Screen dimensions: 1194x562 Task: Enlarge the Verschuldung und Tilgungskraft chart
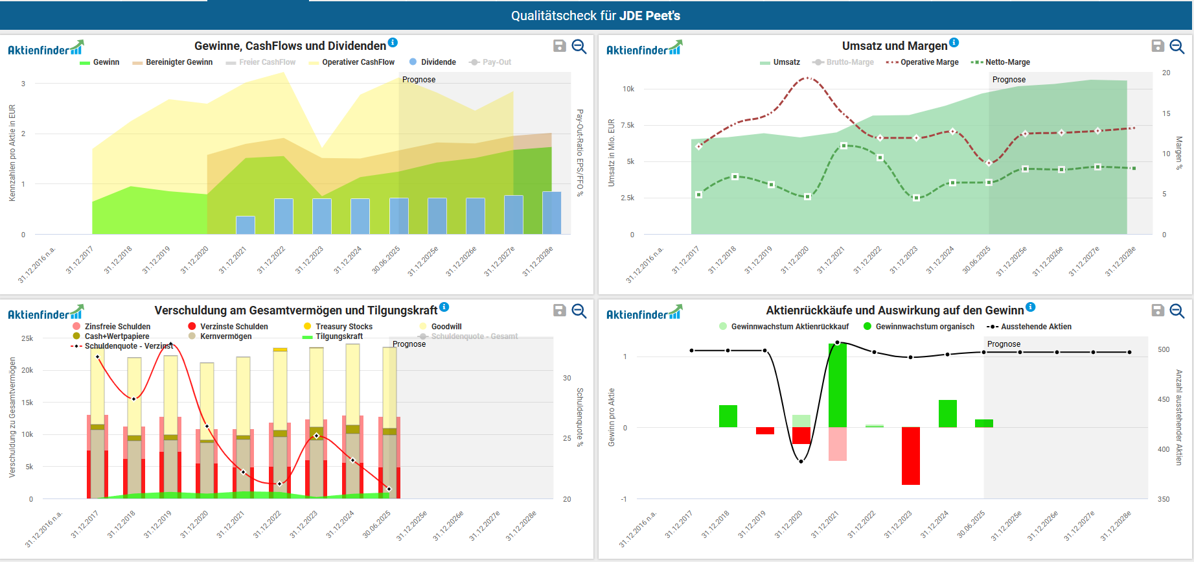[x=579, y=311]
